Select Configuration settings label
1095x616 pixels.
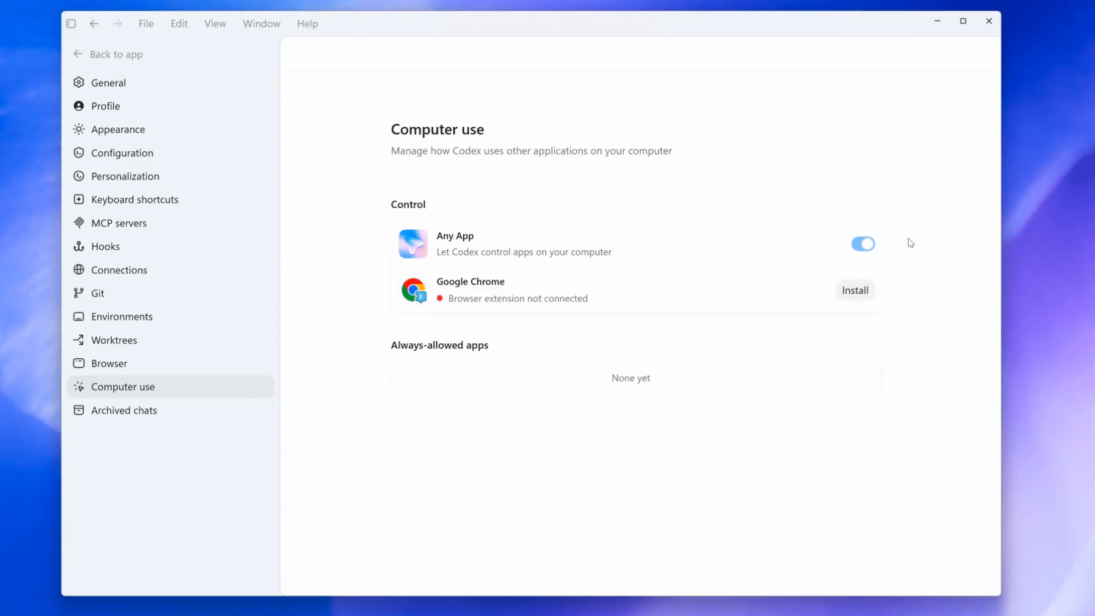tap(122, 153)
